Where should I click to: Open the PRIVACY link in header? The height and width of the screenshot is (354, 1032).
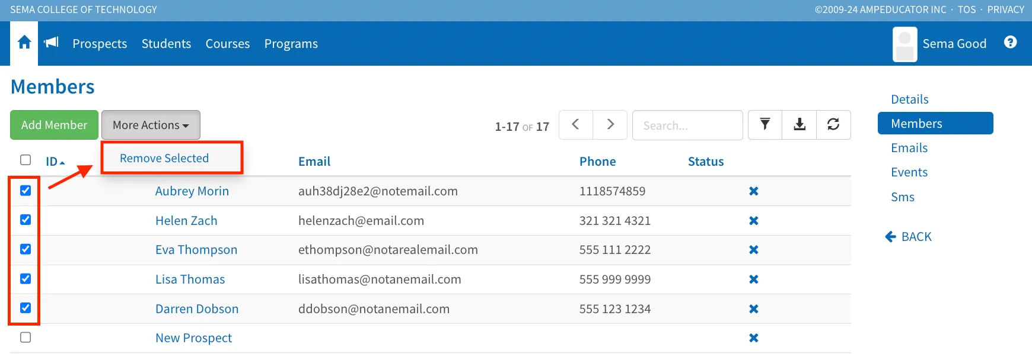coord(1006,9)
